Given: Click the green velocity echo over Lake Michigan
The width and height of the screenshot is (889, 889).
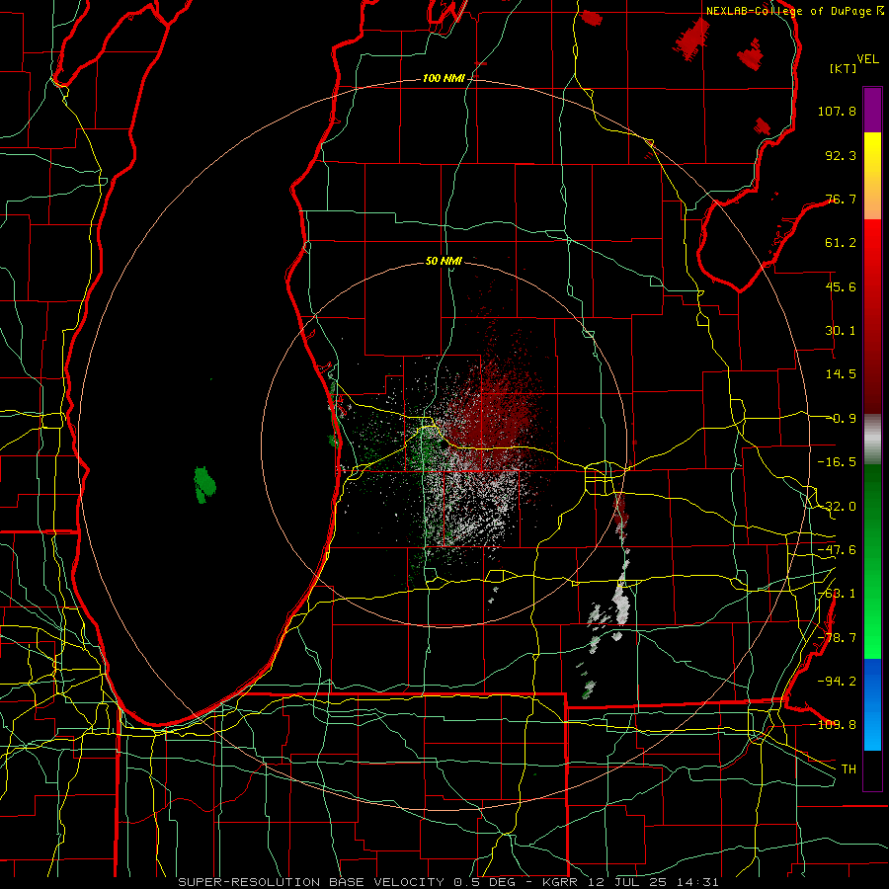Looking at the screenshot, I should (204, 485).
